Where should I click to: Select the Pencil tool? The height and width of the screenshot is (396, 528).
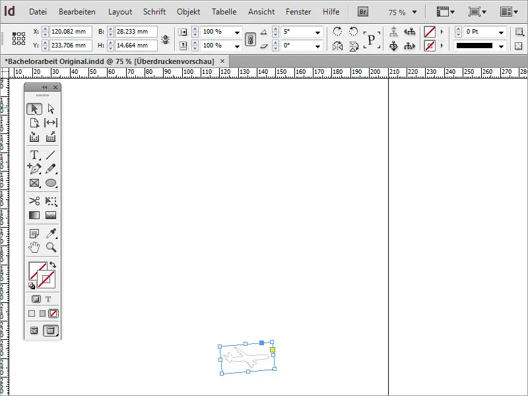point(51,169)
